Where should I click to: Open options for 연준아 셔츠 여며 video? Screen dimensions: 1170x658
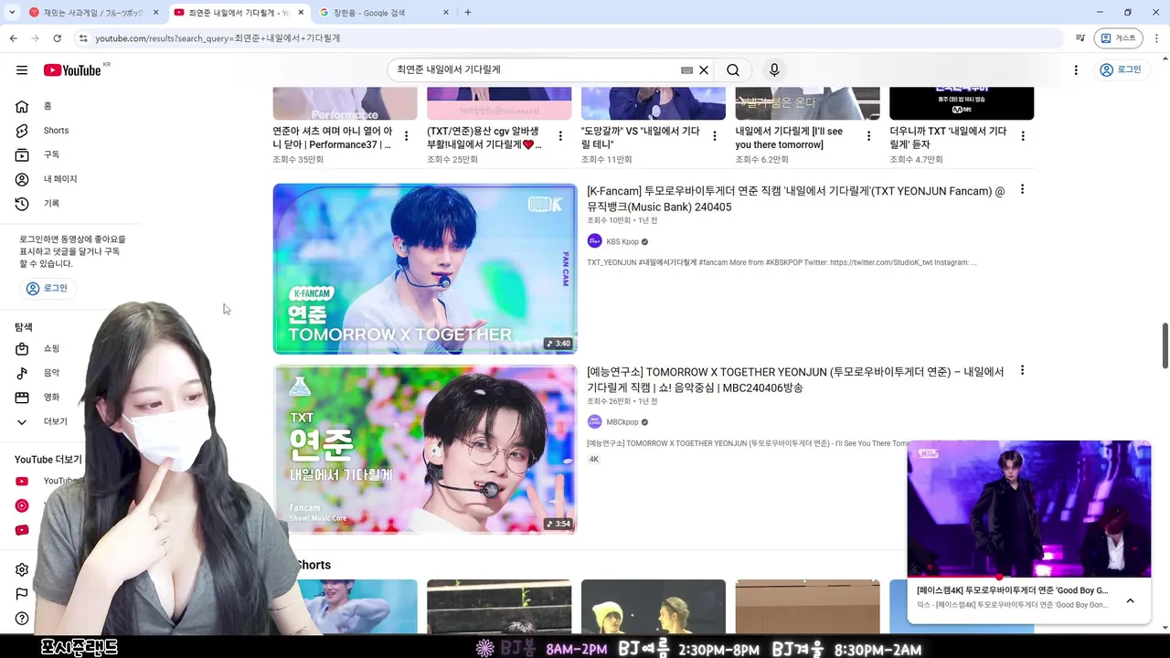coord(406,135)
